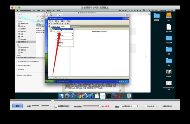Open the Apple menu
The image size is (190, 124).
coord(18,10)
